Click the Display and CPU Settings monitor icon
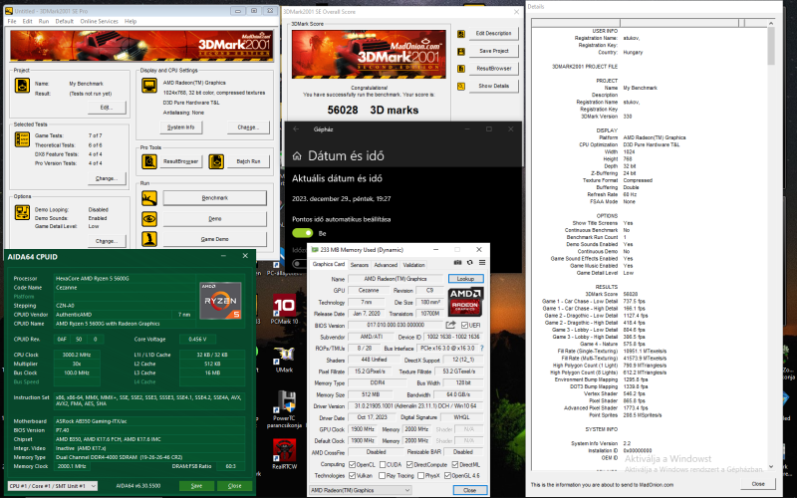Viewport: 797px width, 498px height. 149,86
